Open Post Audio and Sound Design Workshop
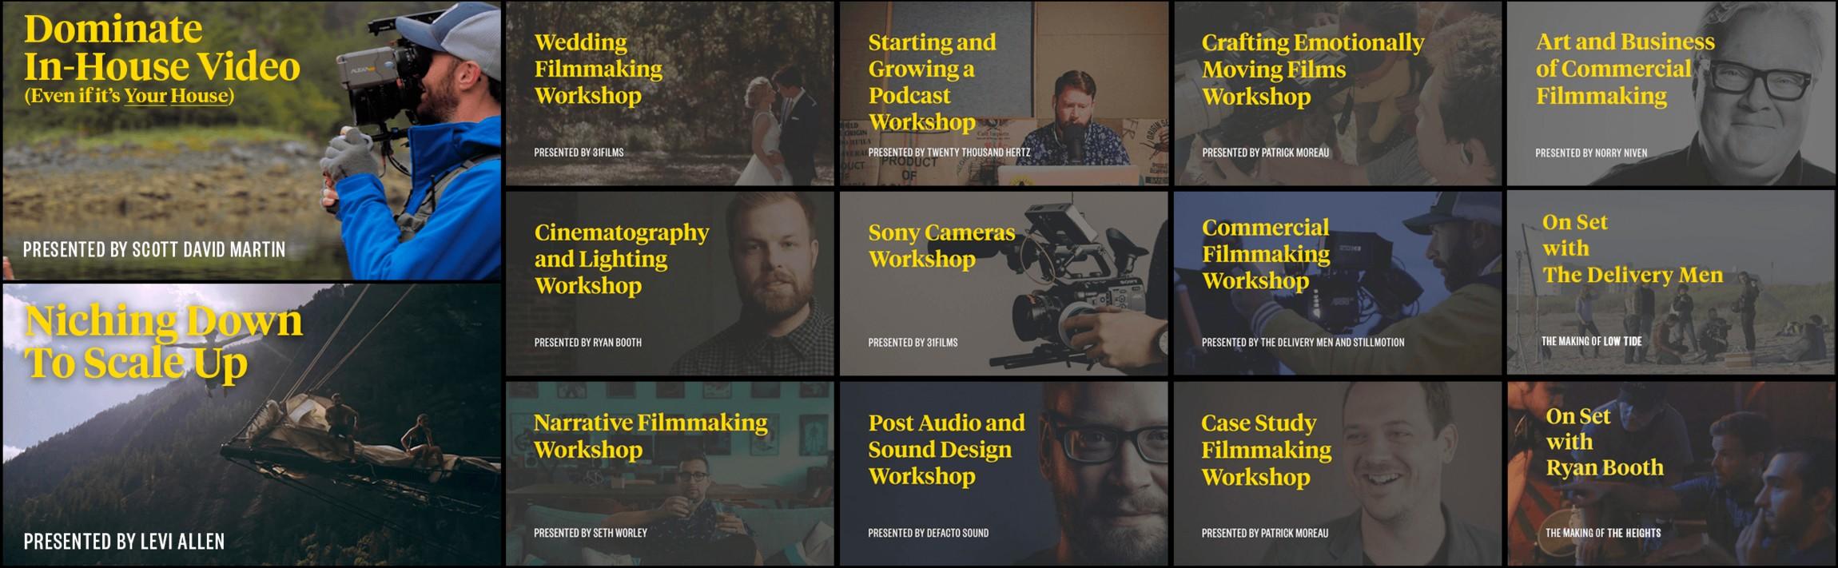This screenshot has width=1838, height=568. [1004, 474]
